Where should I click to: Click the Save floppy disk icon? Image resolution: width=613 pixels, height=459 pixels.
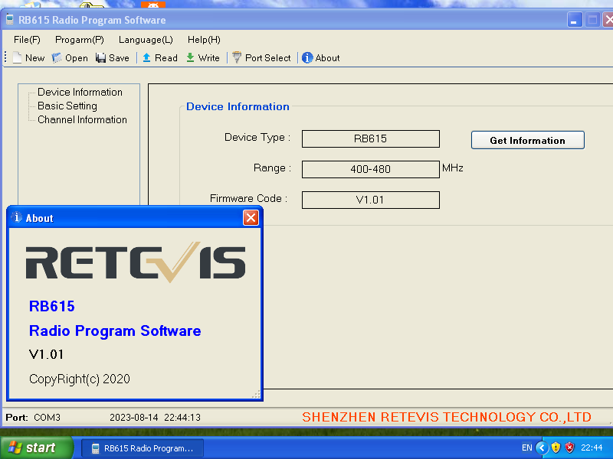(x=101, y=58)
